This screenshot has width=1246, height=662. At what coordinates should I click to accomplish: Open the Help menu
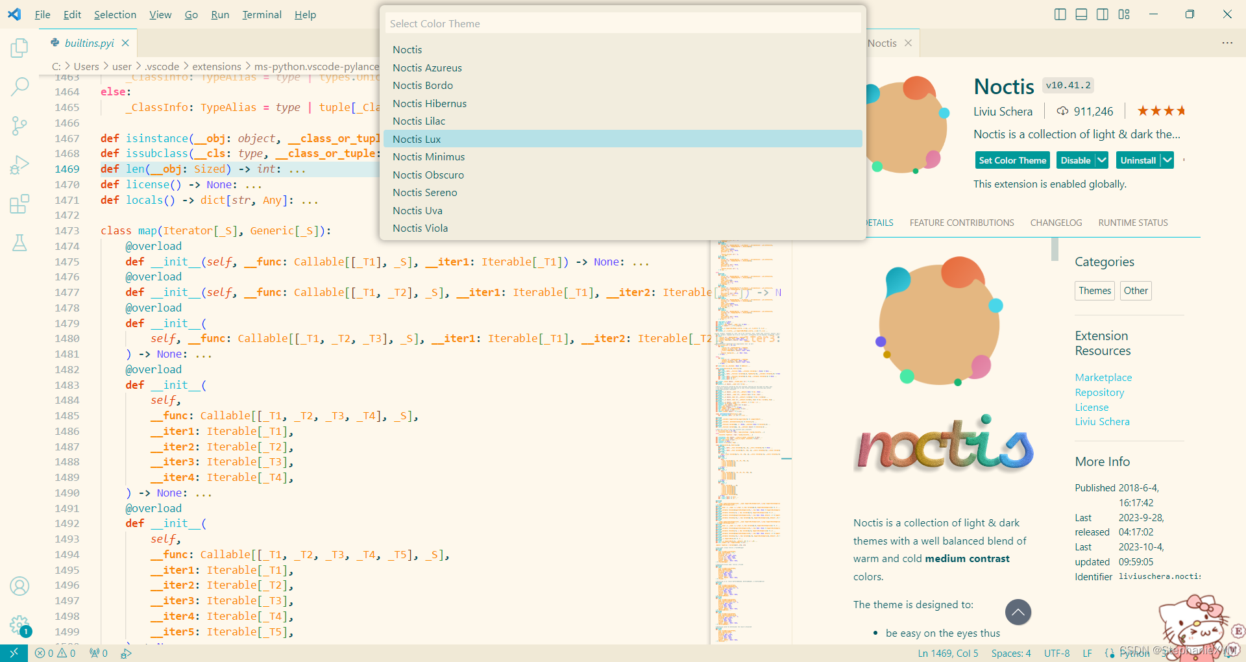(305, 14)
